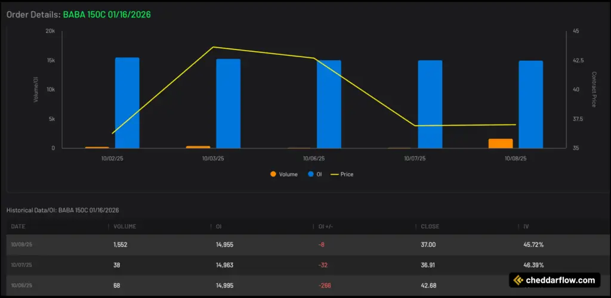This screenshot has height=298, width=611.
Task: Select OI change value -8
Action: [x=321, y=245]
